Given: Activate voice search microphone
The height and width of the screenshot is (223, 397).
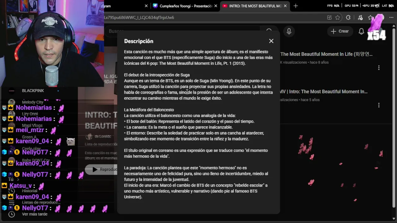Looking at the screenshot, I should pyautogui.click(x=289, y=31).
